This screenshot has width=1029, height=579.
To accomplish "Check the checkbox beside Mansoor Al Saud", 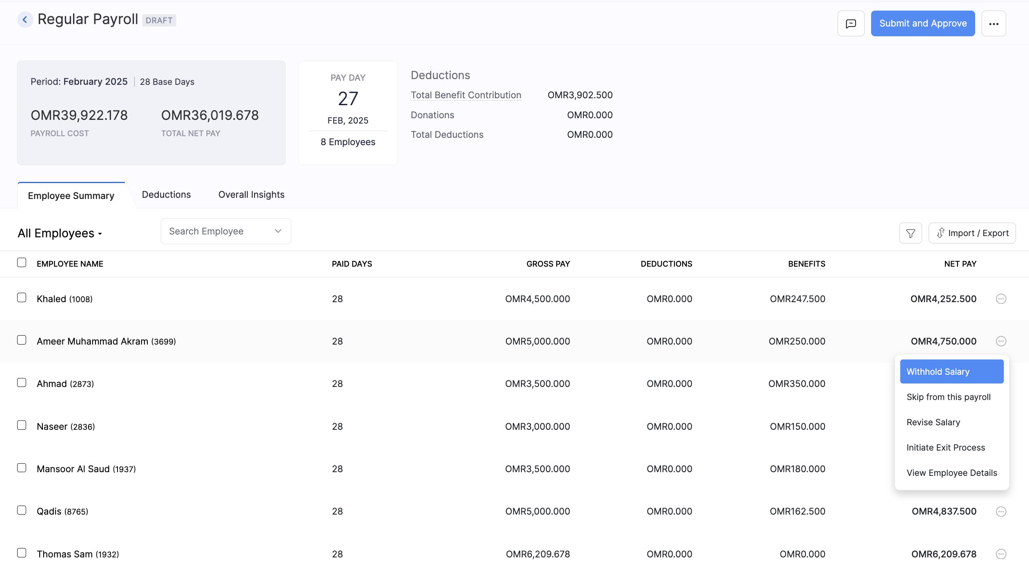I will pos(22,468).
